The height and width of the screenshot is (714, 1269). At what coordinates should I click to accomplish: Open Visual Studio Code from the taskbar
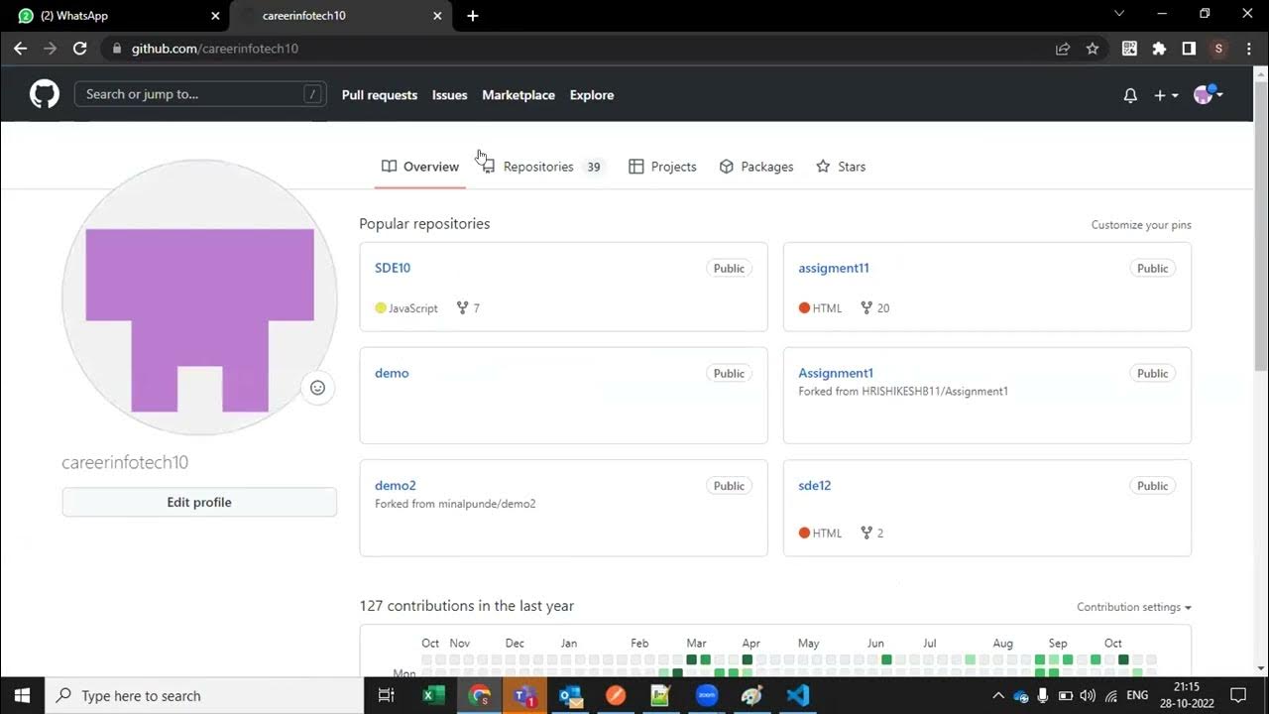click(798, 695)
